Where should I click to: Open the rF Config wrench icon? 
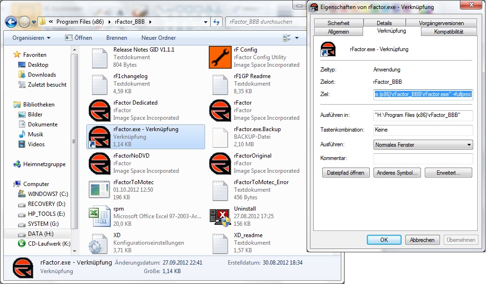click(219, 57)
